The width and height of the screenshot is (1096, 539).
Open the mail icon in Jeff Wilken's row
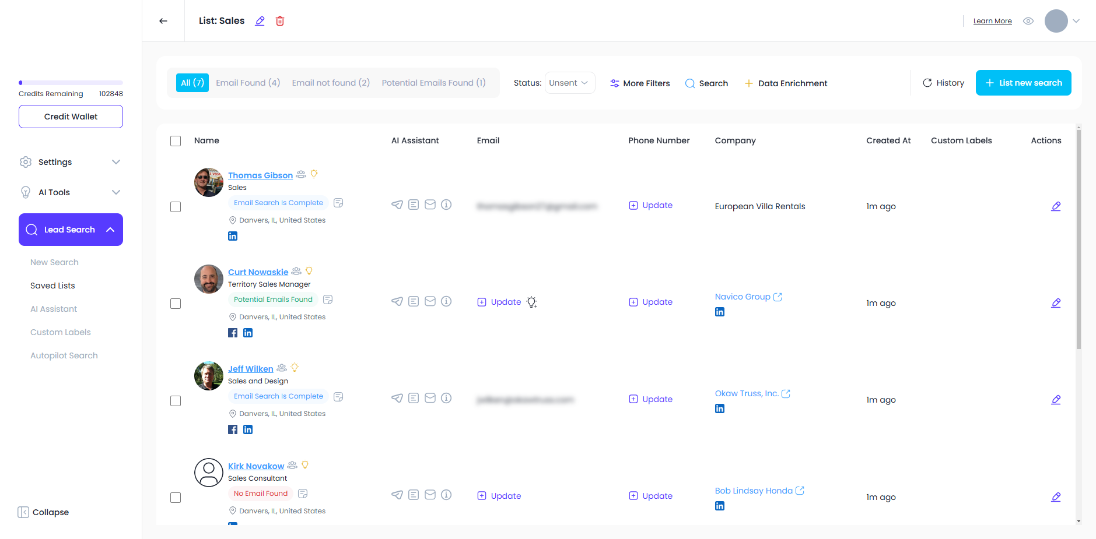tap(430, 398)
